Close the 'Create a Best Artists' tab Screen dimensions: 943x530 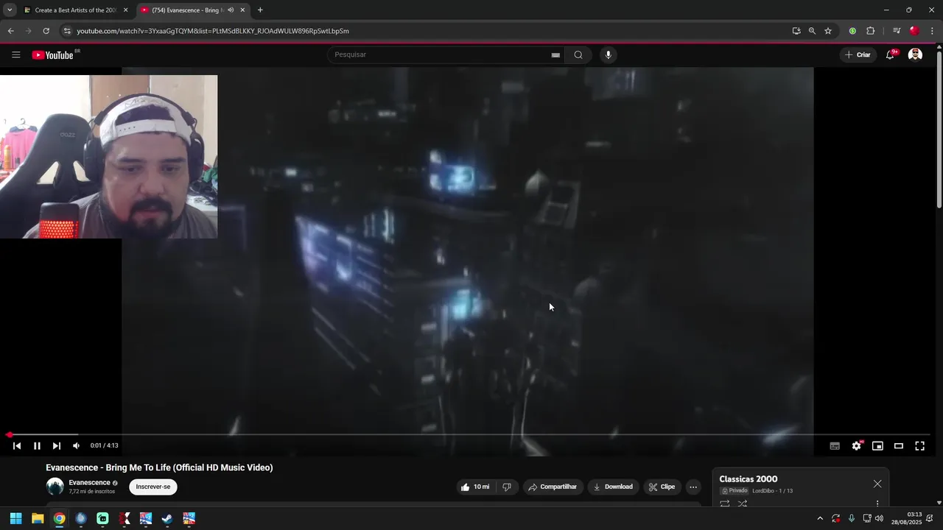coord(125,10)
